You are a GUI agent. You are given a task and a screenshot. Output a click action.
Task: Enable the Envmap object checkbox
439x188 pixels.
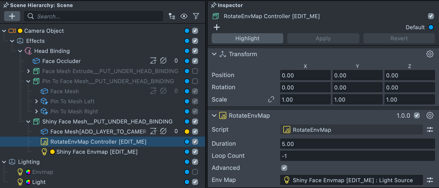click(195, 172)
